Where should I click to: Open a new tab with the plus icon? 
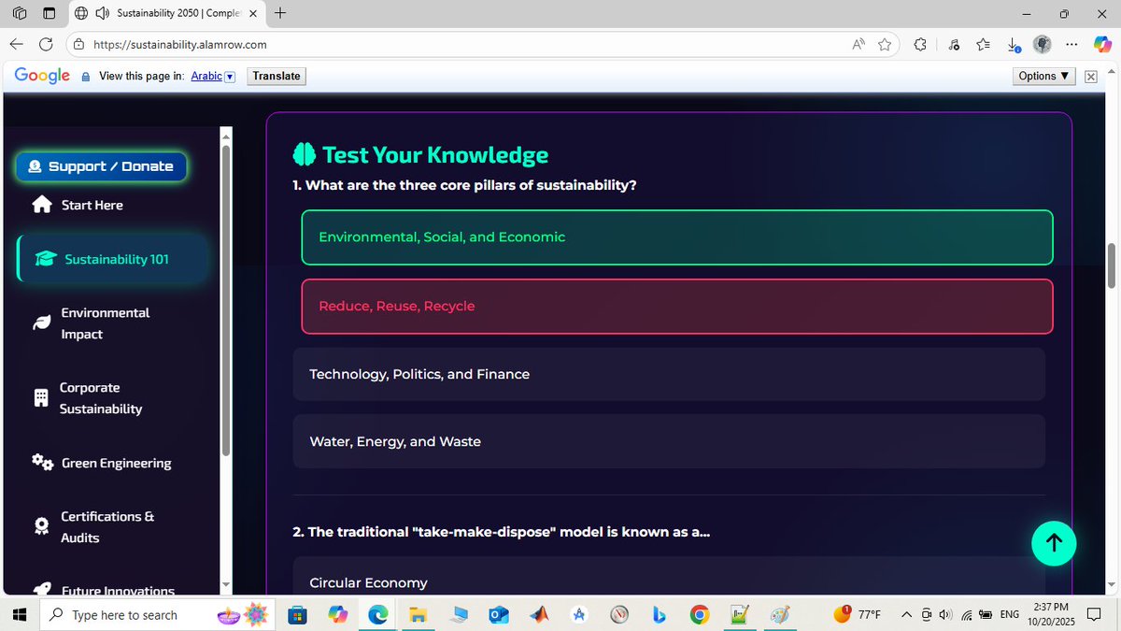pos(280,13)
